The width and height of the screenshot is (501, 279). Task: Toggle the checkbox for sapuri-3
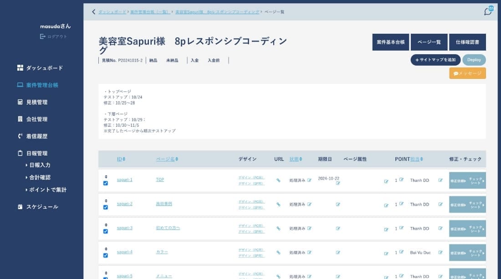pyautogui.click(x=106, y=232)
